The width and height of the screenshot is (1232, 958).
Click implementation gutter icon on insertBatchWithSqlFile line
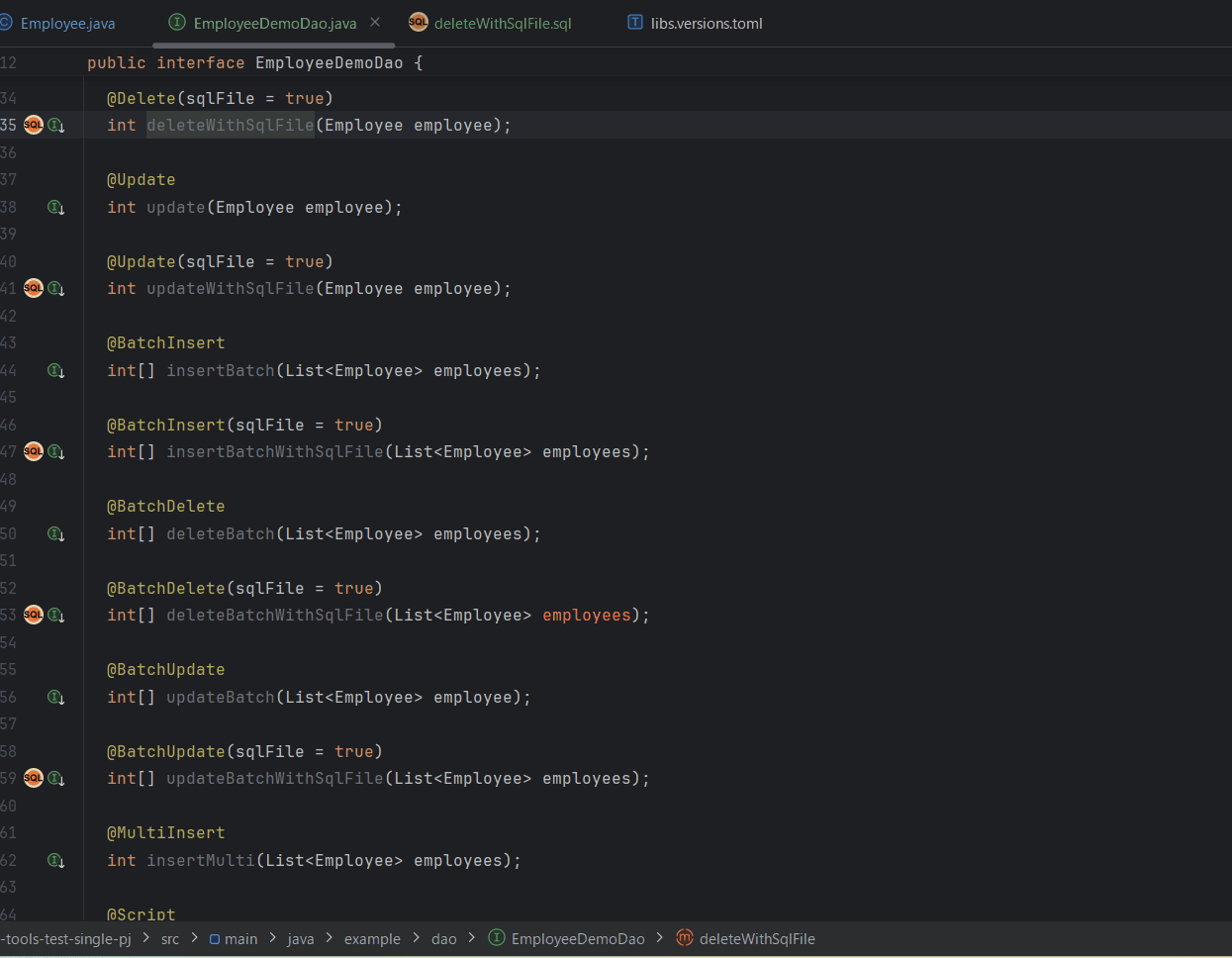coord(55,451)
